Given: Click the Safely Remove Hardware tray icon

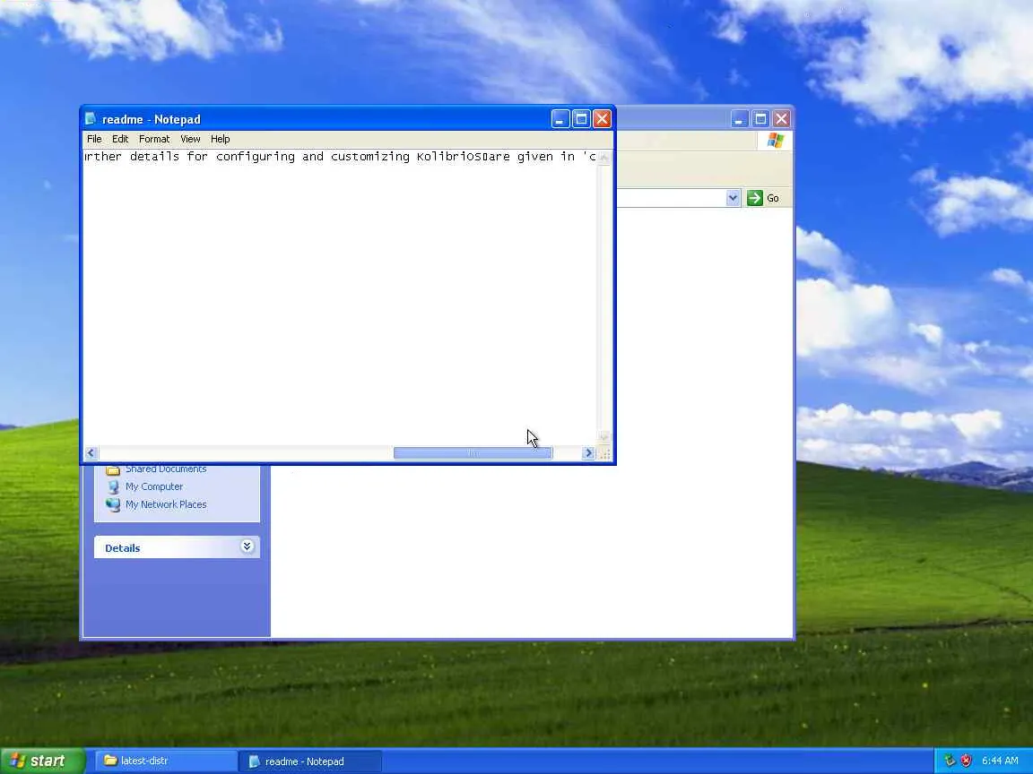Looking at the screenshot, I should [950, 761].
